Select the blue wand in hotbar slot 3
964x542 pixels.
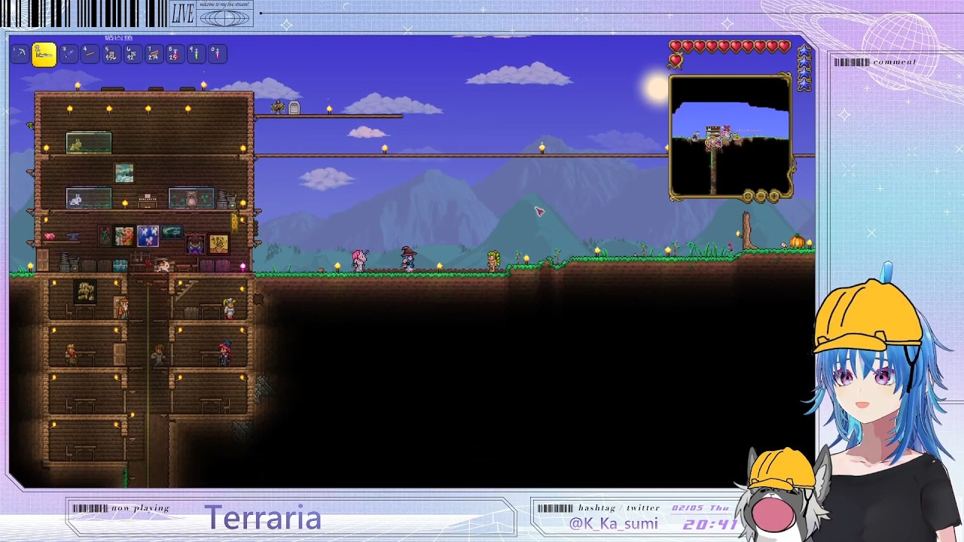69,54
